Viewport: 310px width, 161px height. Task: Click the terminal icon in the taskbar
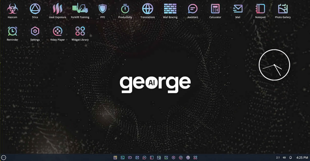pos(122,157)
